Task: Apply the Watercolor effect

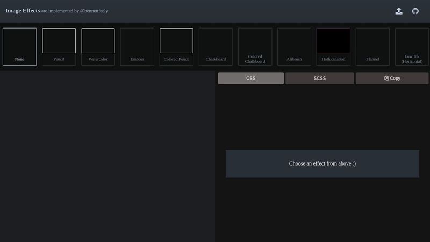Action: (x=98, y=47)
